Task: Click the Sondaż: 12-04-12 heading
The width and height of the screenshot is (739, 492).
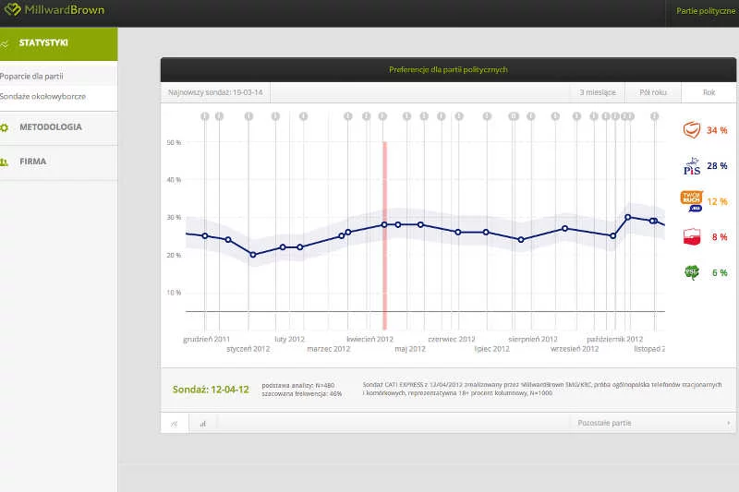Action: pos(211,390)
